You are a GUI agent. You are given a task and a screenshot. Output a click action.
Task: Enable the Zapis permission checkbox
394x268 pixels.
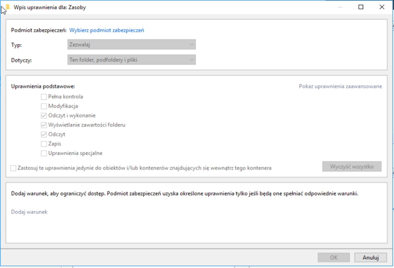44,144
